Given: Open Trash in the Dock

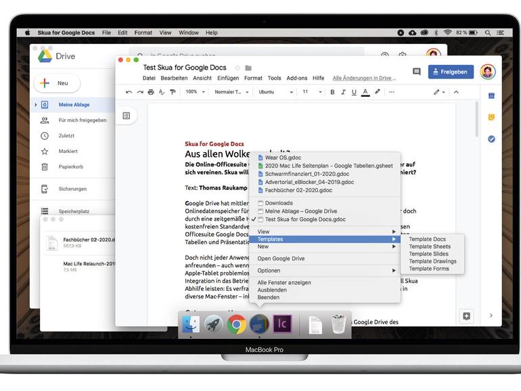Looking at the screenshot, I should (x=338, y=324).
